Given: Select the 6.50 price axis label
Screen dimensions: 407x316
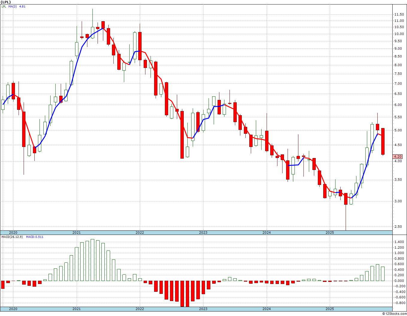Looking at the screenshot, I should pyautogui.click(x=398, y=94).
